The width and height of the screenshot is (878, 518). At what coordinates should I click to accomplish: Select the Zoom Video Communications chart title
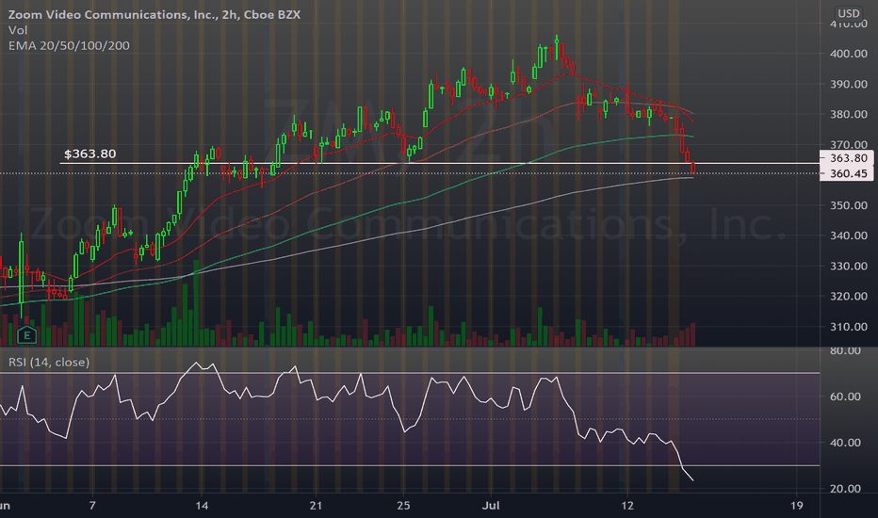154,14
